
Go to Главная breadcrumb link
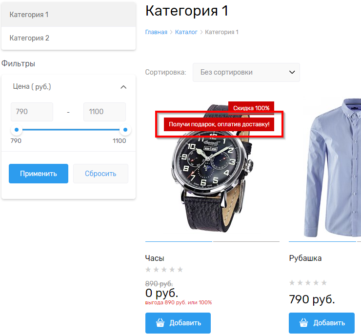156,32
